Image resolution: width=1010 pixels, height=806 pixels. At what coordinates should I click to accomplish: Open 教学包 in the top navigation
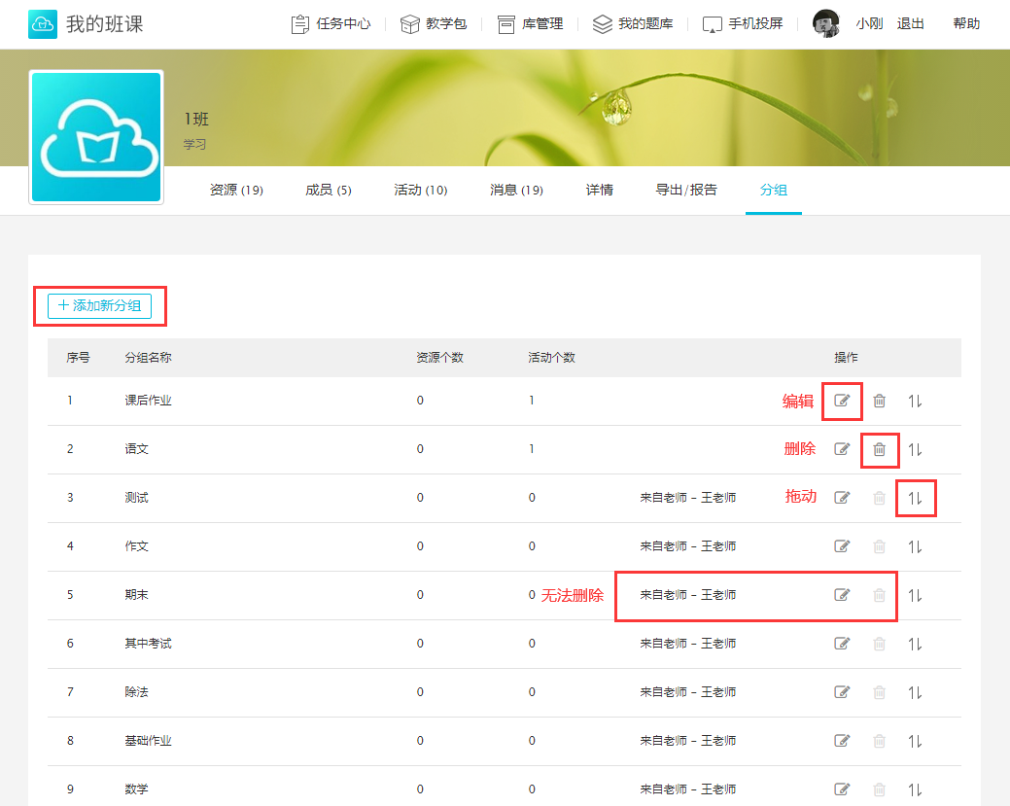pyautogui.click(x=434, y=24)
